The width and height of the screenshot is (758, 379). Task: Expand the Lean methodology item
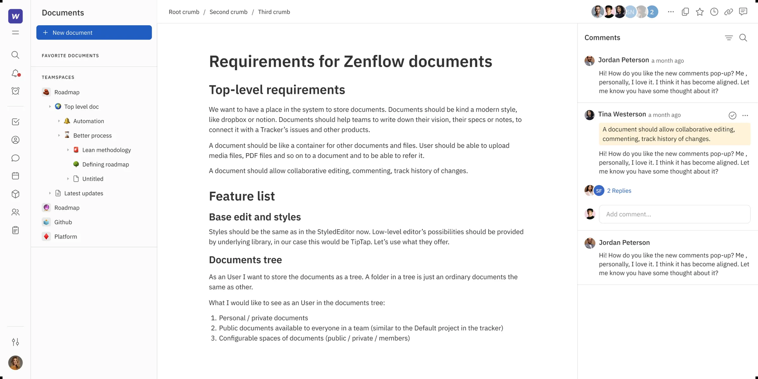[x=68, y=150]
